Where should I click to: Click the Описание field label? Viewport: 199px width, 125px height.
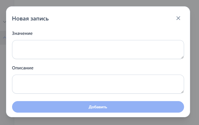pyautogui.click(x=23, y=68)
